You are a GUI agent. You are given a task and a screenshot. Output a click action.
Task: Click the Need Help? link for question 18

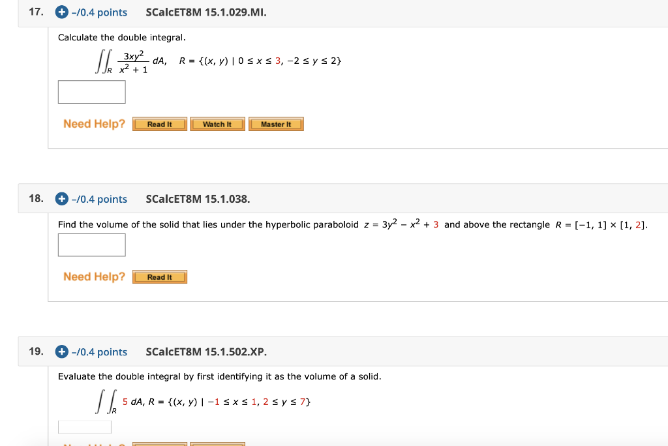(x=93, y=276)
